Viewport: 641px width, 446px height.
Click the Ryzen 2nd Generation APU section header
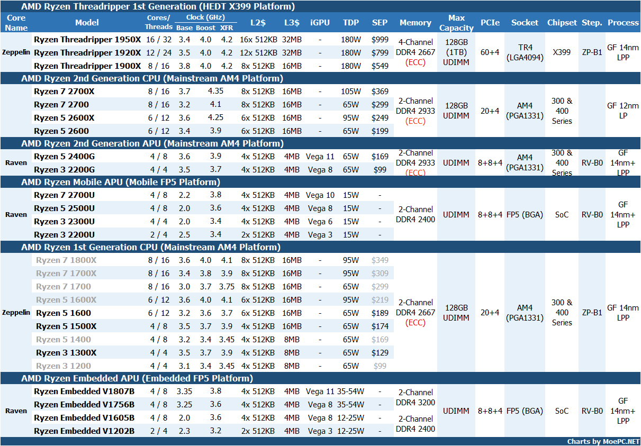tap(152, 143)
